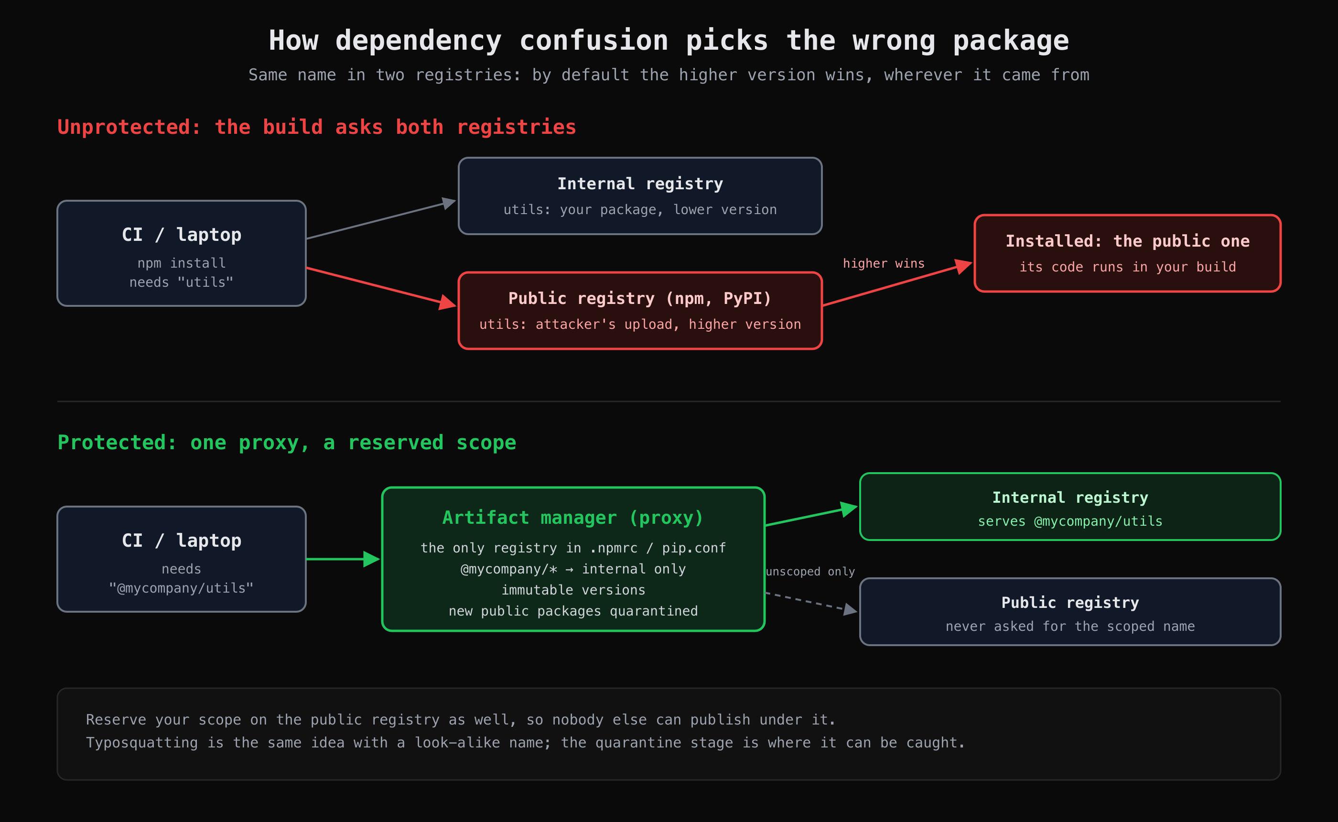
Task: Click the 'higher wins' arrow label
Action: click(884, 263)
